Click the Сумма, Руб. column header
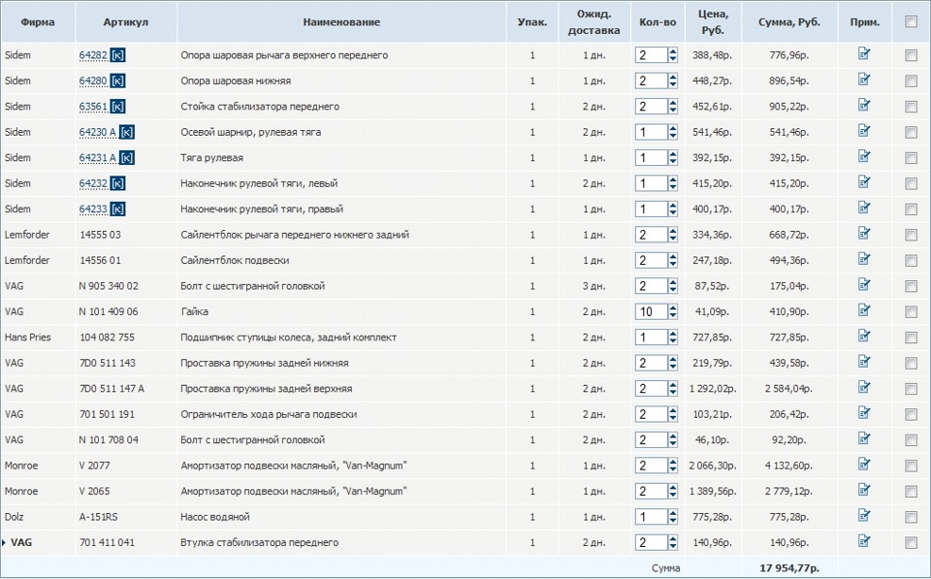 (789, 21)
